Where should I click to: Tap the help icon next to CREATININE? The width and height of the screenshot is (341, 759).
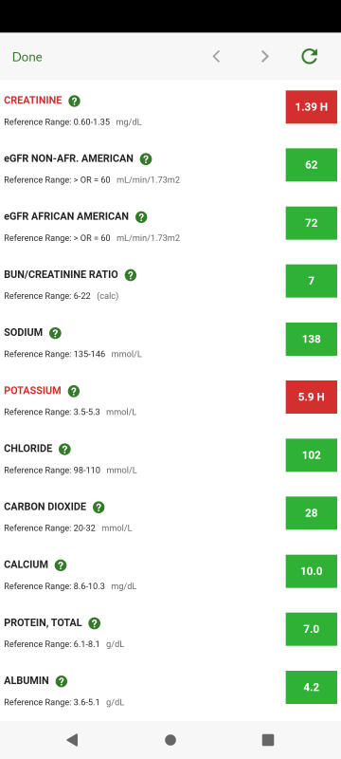[x=74, y=101]
